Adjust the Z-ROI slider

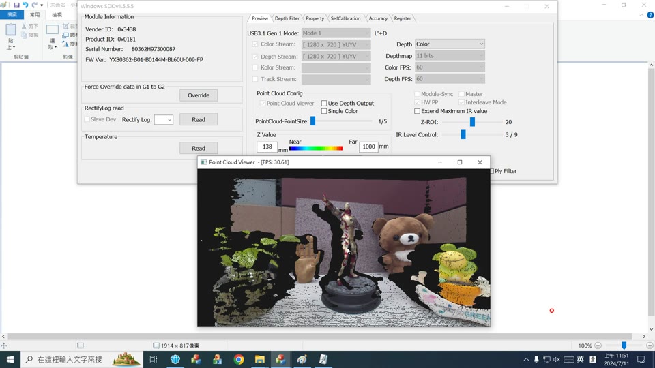point(472,121)
